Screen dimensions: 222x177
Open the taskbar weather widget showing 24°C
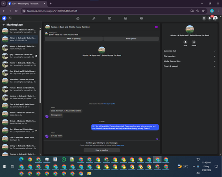(x=183, y=166)
